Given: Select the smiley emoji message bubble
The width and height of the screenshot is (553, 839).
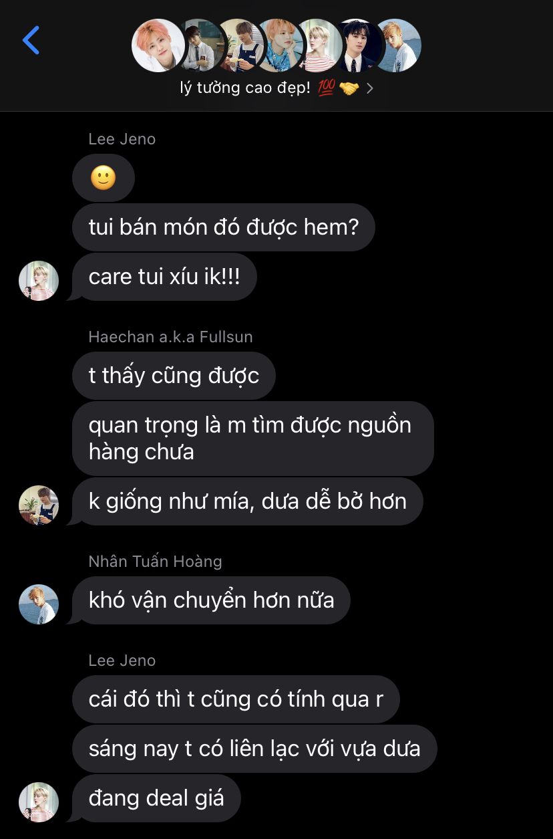Looking at the screenshot, I should tap(104, 178).
